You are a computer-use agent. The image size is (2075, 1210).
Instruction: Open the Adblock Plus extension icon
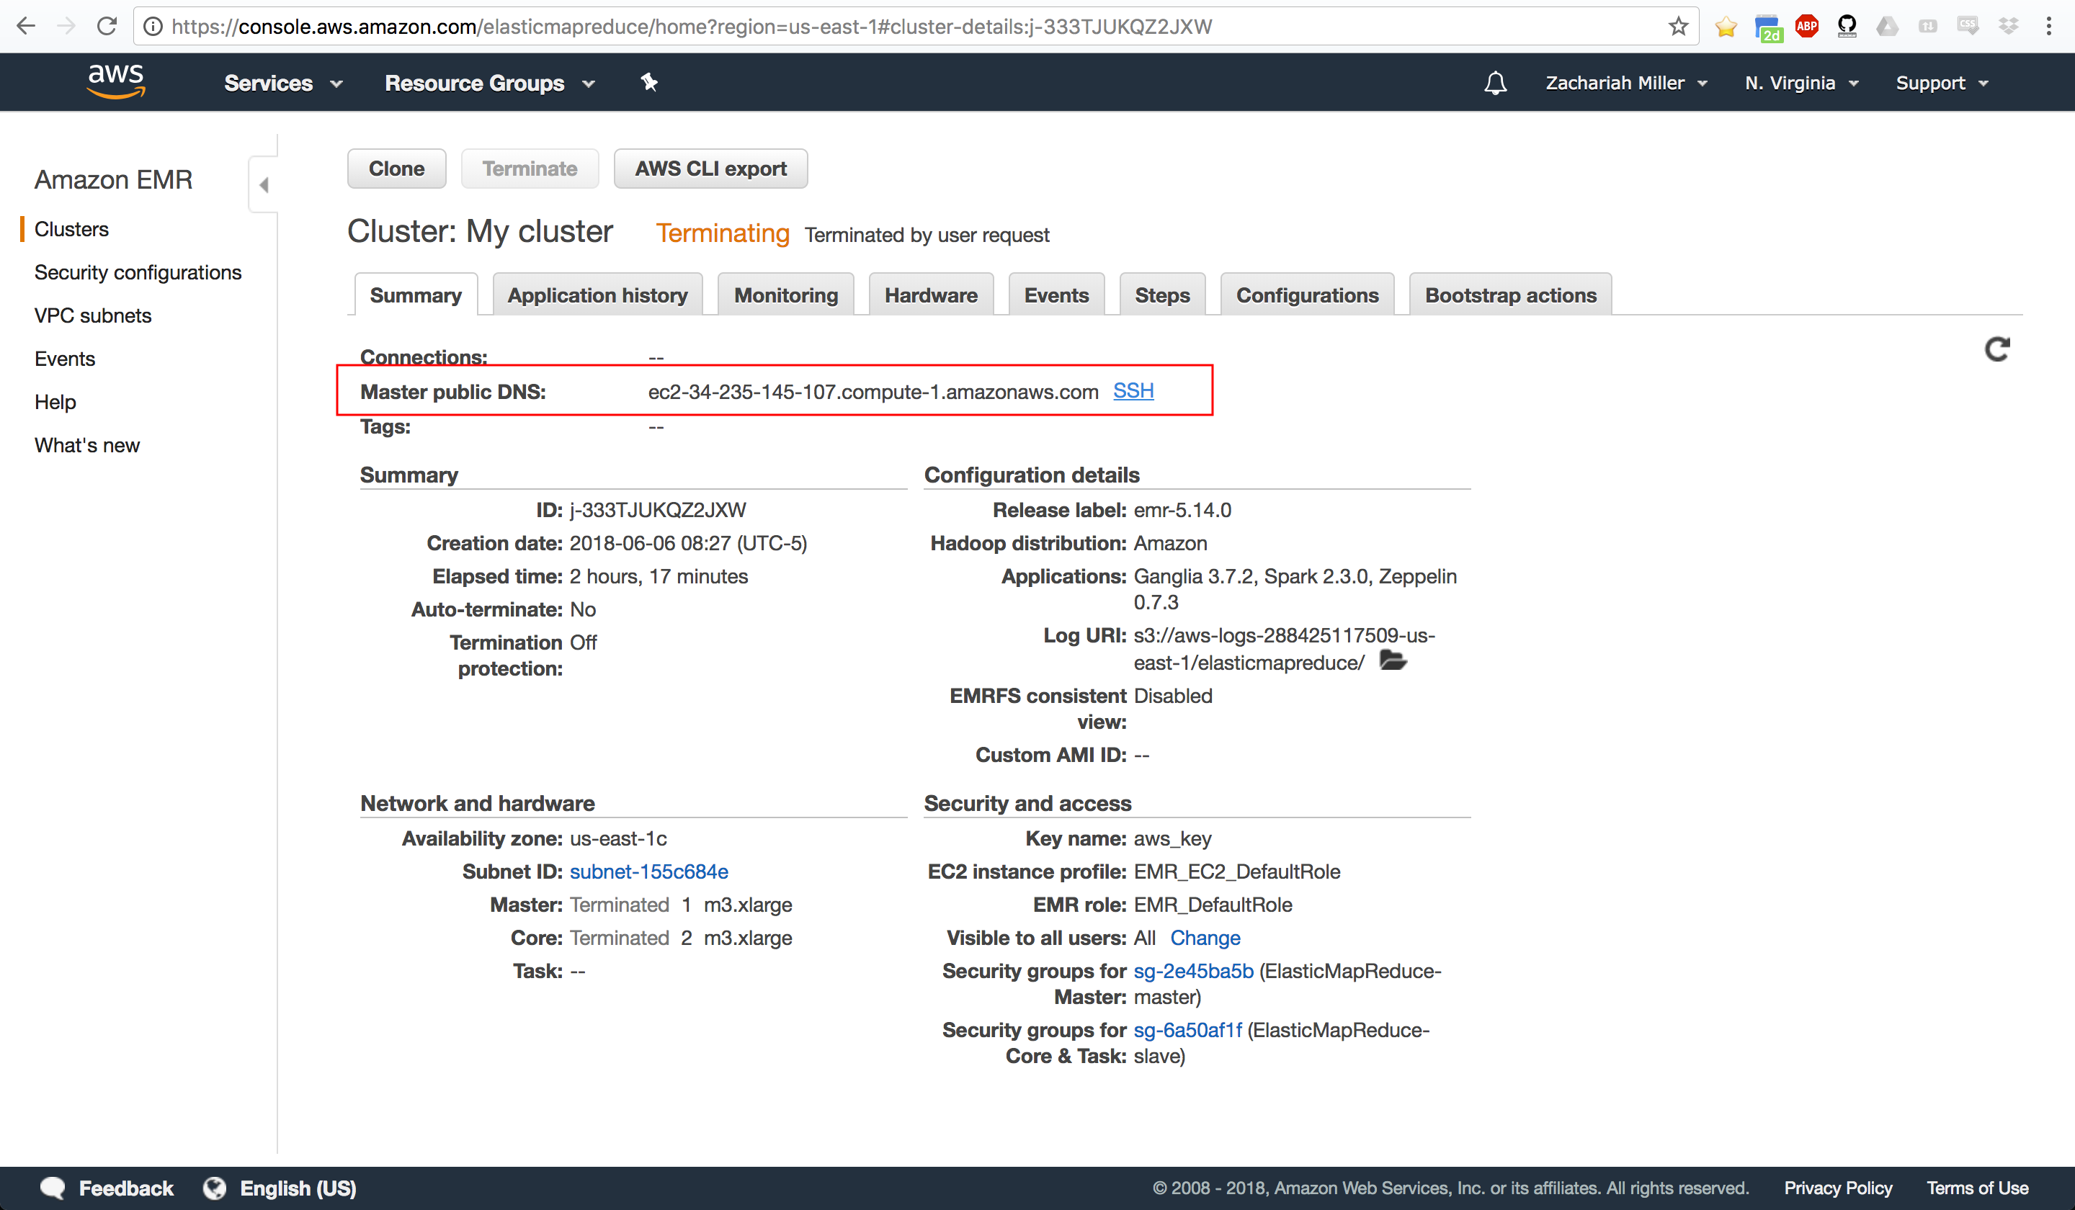point(1806,27)
